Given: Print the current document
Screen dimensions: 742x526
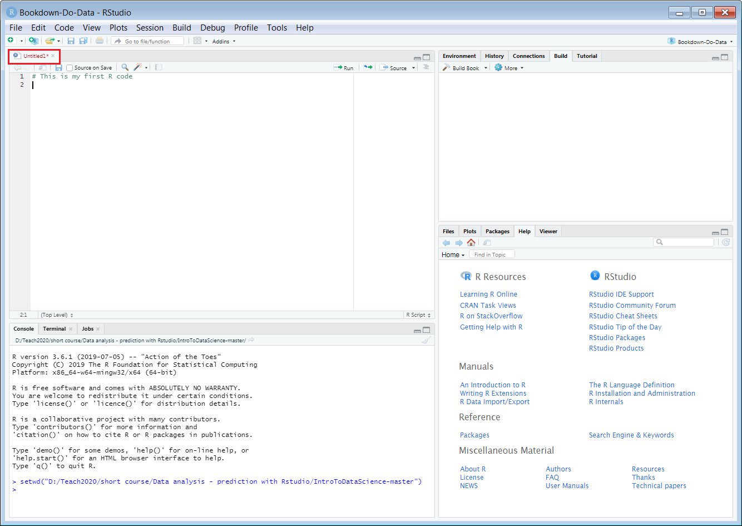Looking at the screenshot, I should 99,40.
